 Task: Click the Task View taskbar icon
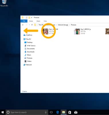(51, 112)
